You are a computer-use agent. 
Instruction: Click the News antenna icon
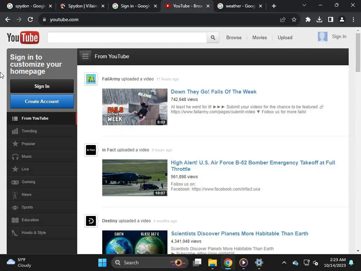(x=15, y=195)
